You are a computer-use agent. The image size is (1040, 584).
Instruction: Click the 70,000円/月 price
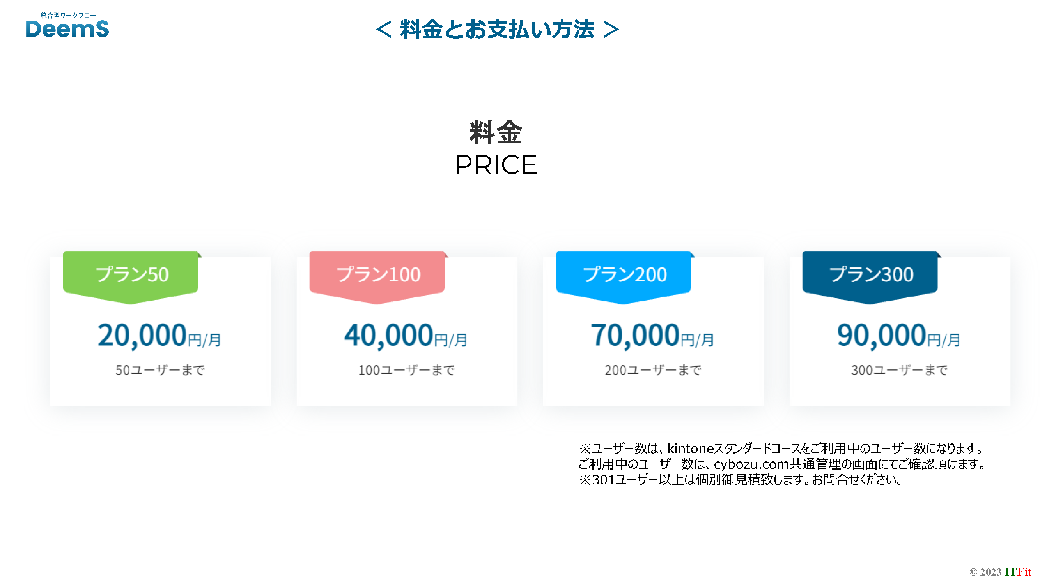click(652, 335)
